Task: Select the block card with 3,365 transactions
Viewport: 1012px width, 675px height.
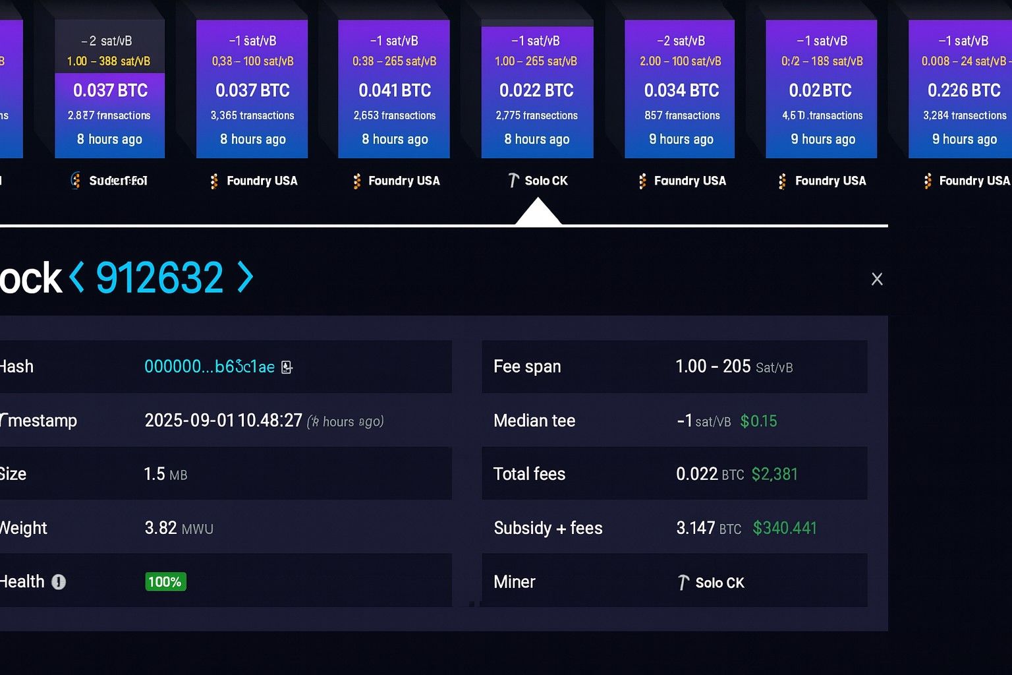Action: click(x=252, y=89)
